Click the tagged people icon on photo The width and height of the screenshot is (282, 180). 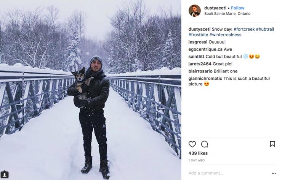point(4,175)
